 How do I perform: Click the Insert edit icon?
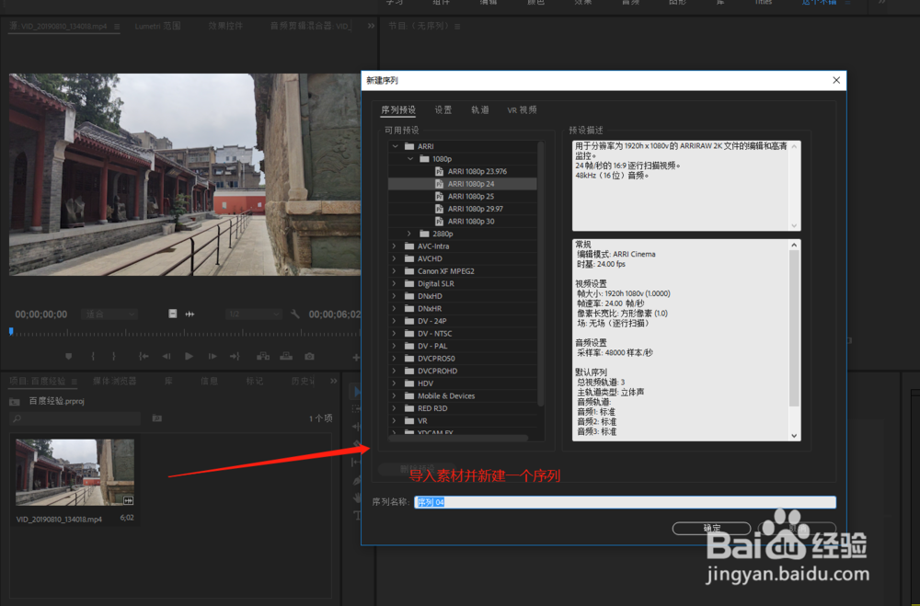tap(263, 356)
